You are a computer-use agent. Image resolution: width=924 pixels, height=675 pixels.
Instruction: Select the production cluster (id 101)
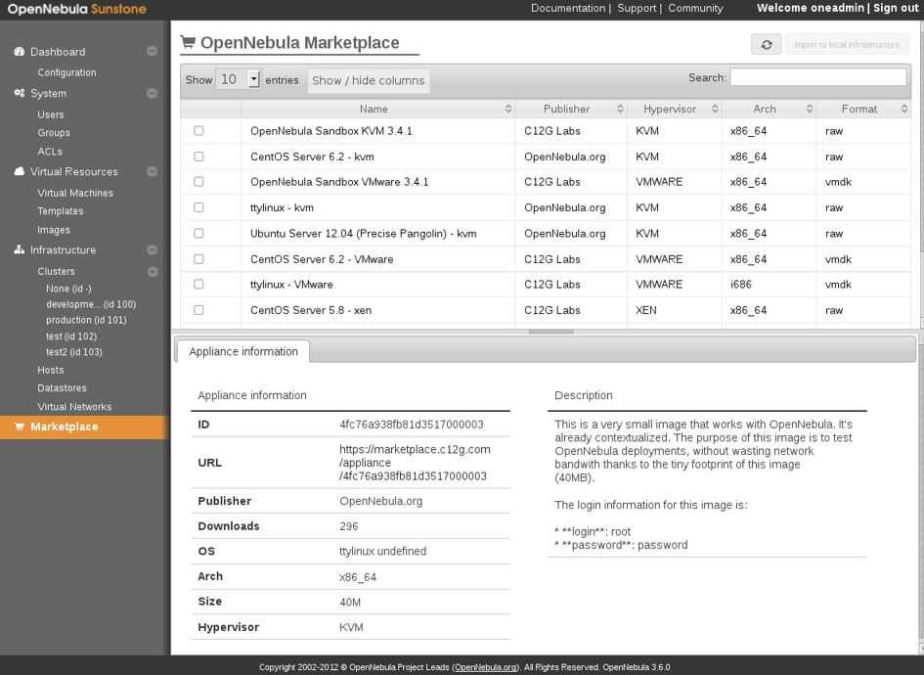pyautogui.click(x=86, y=320)
